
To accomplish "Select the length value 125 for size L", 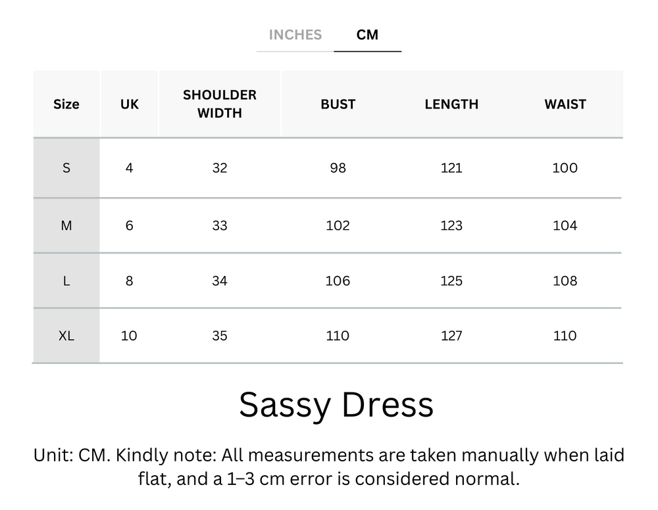I will click(451, 281).
